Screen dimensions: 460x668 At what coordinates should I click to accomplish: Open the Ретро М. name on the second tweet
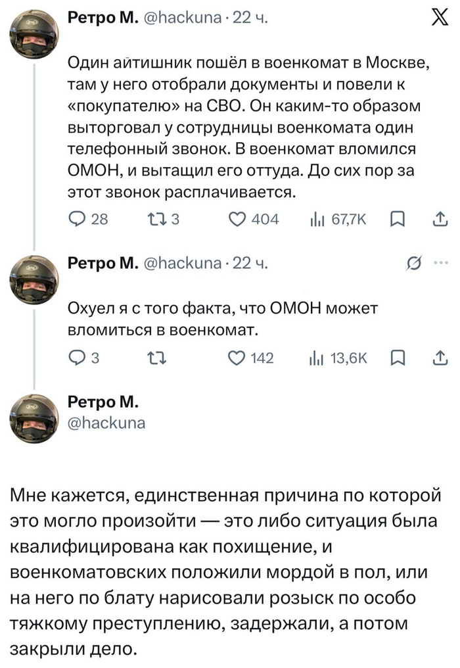(x=103, y=264)
